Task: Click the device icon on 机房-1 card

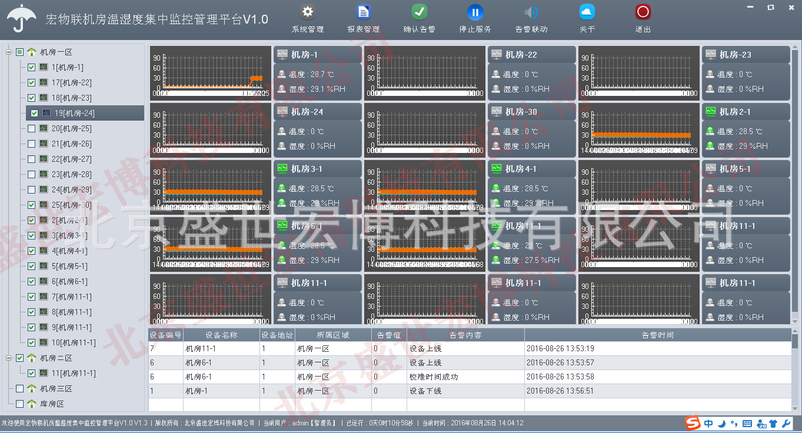Action: [x=282, y=55]
